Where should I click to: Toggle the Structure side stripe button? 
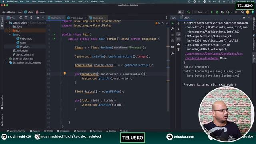click(x=2, y=120)
